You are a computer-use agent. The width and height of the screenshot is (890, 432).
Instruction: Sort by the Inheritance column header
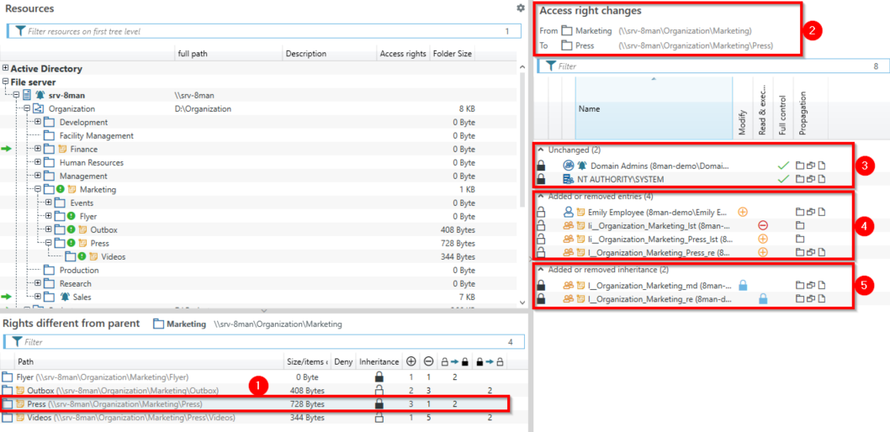tap(379, 361)
